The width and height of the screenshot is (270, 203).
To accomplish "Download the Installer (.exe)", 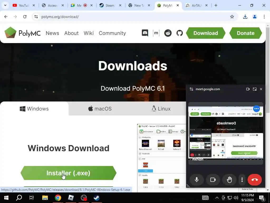I will click(x=68, y=173).
